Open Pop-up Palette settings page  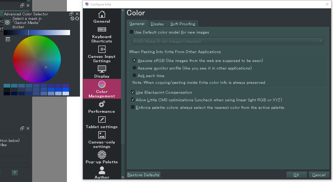(x=102, y=157)
